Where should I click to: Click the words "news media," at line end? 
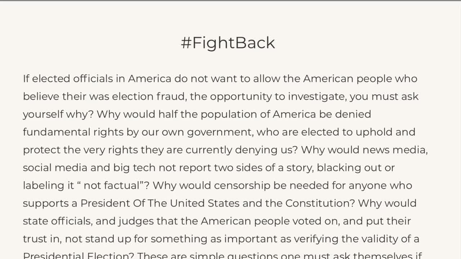tap(395, 150)
